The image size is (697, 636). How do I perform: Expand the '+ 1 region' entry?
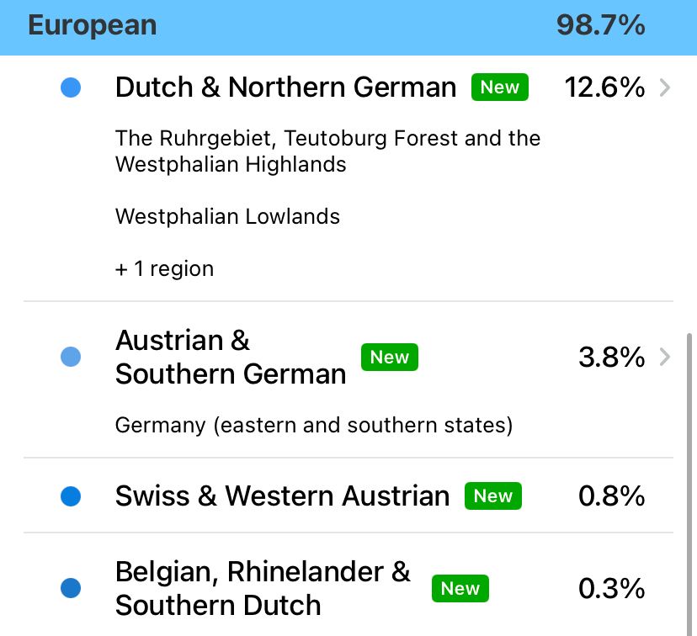[164, 268]
